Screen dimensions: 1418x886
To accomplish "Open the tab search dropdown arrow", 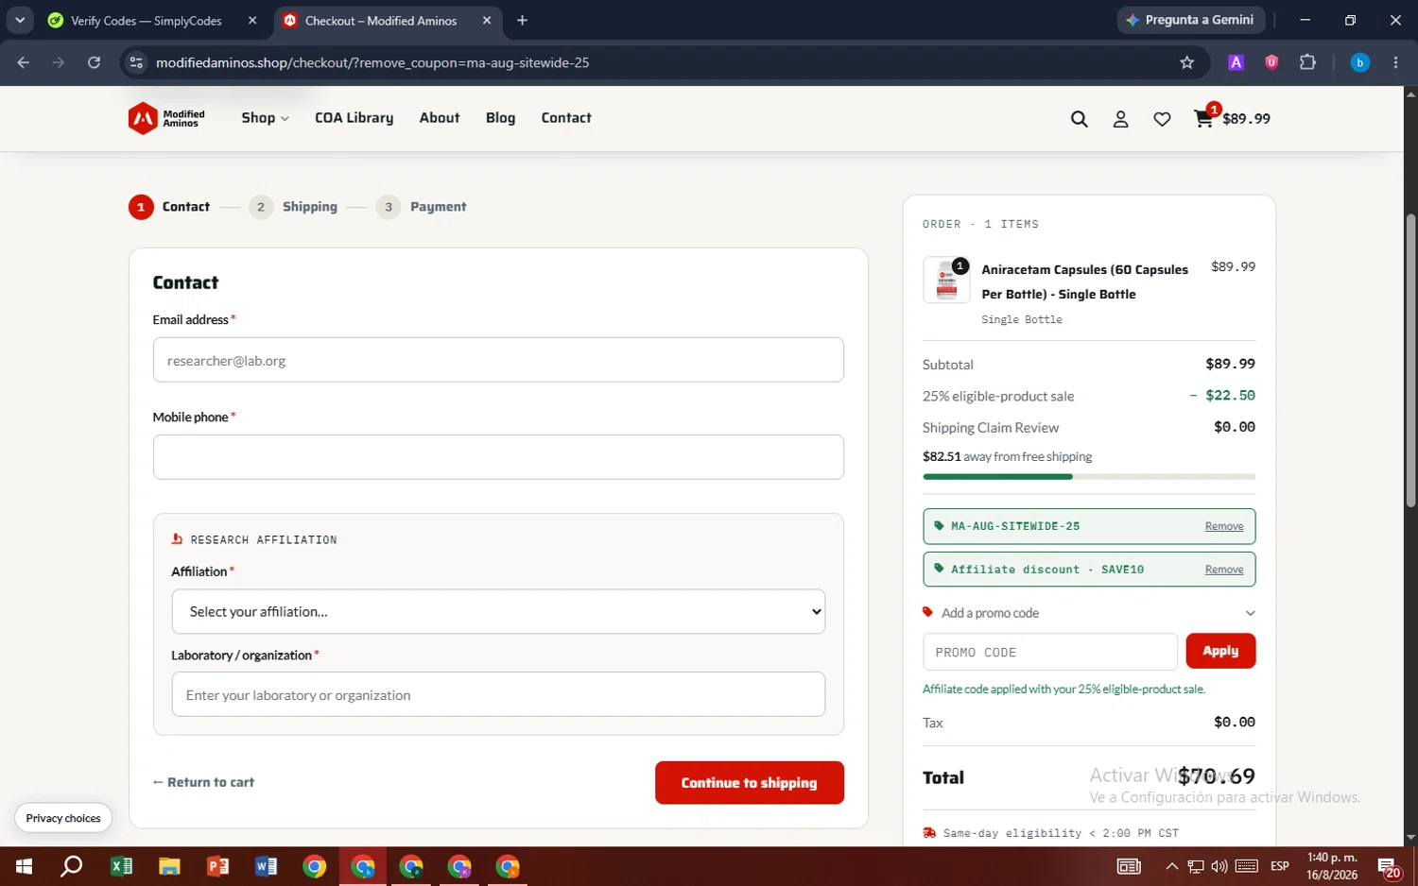I will [x=19, y=20].
